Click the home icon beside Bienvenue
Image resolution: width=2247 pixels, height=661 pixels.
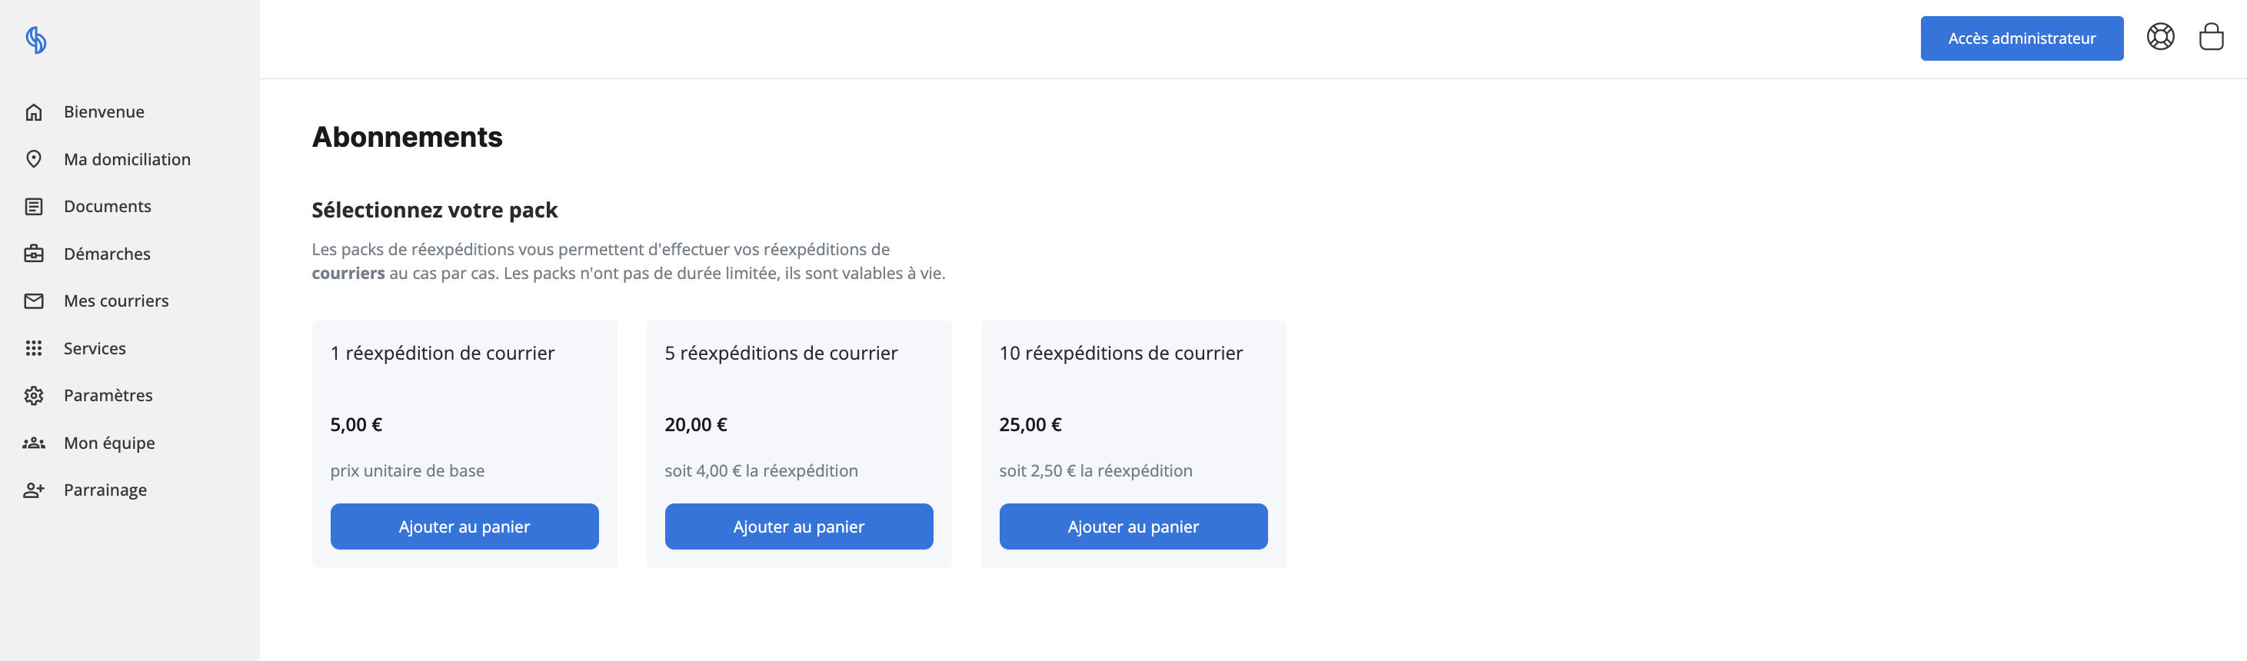click(34, 111)
